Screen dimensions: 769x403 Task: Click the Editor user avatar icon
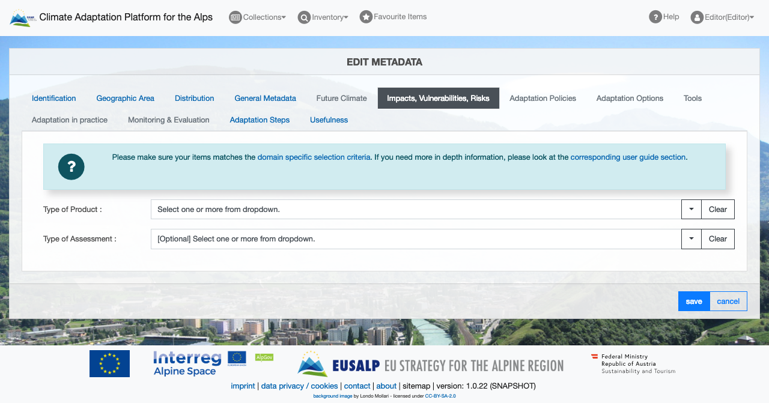[697, 17]
